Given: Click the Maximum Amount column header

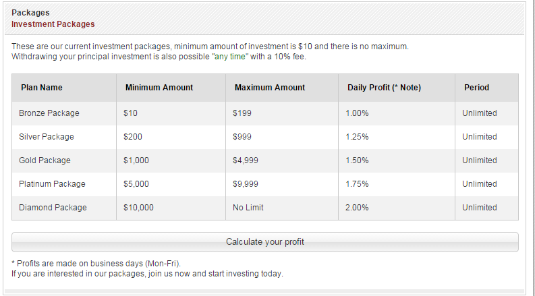Looking at the screenshot, I should tap(270, 88).
